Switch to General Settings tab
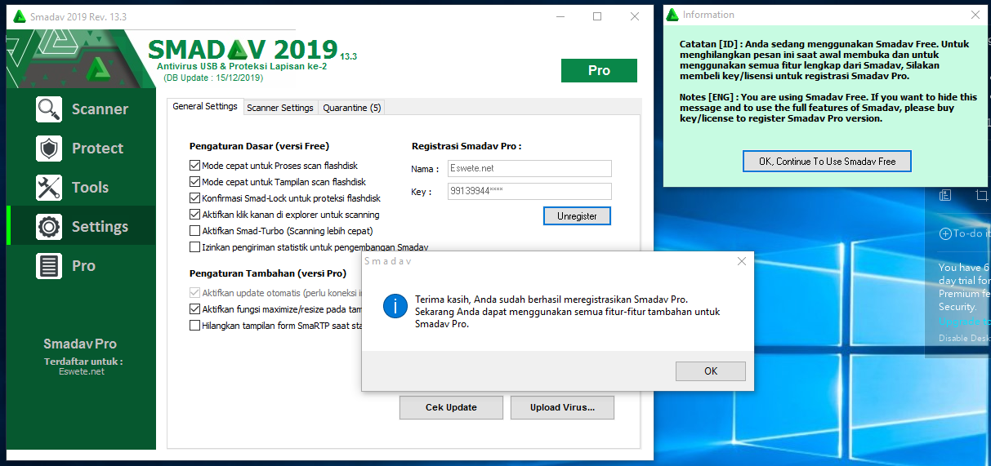Image resolution: width=991 pixels, height=466 pixels. [x=205, y=107]
